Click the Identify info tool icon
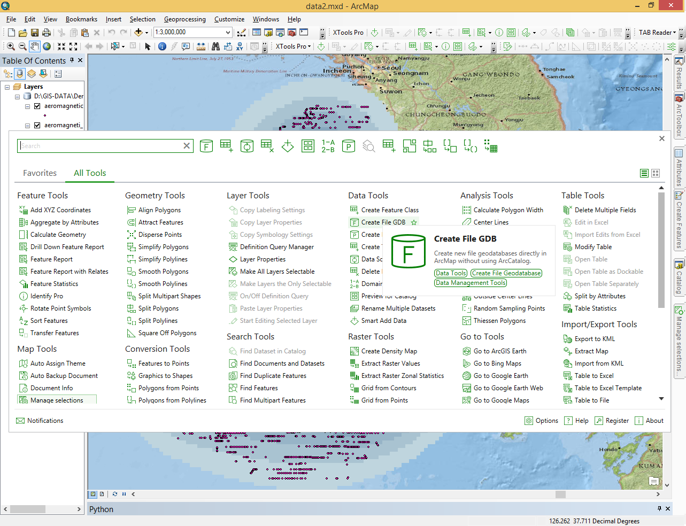Viewport: 686px width, 526px height. pos(162,47)
